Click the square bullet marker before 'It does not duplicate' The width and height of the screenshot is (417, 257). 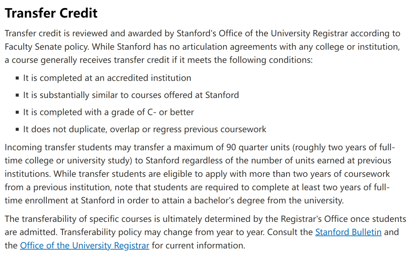click(17, 129)
